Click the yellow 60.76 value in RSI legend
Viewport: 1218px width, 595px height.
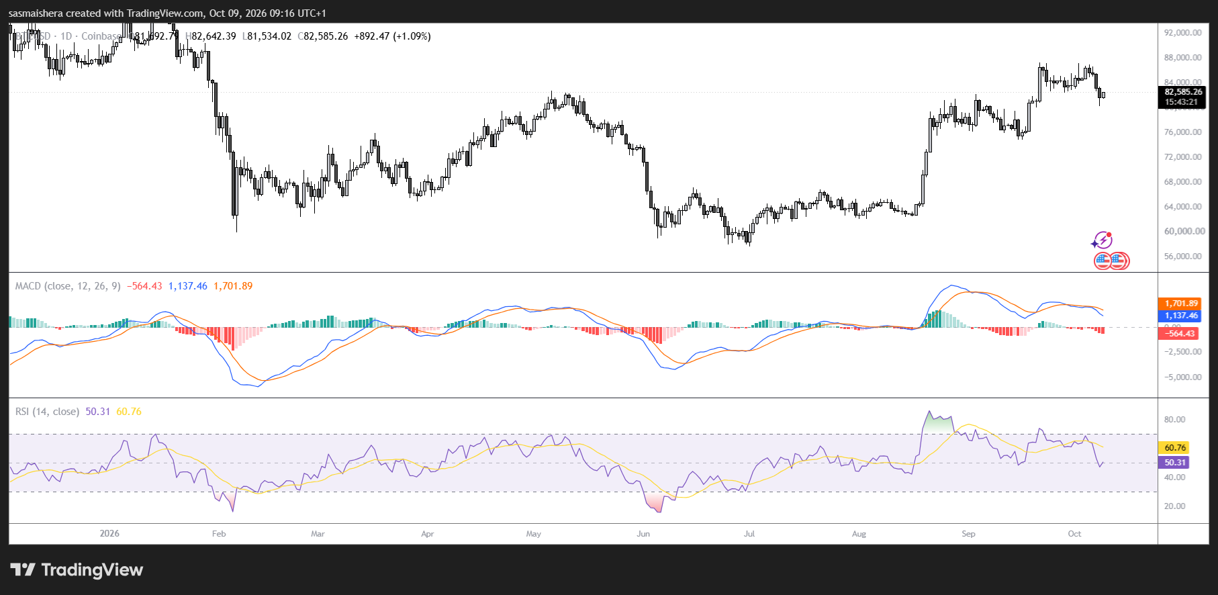(x=129, y=412)
